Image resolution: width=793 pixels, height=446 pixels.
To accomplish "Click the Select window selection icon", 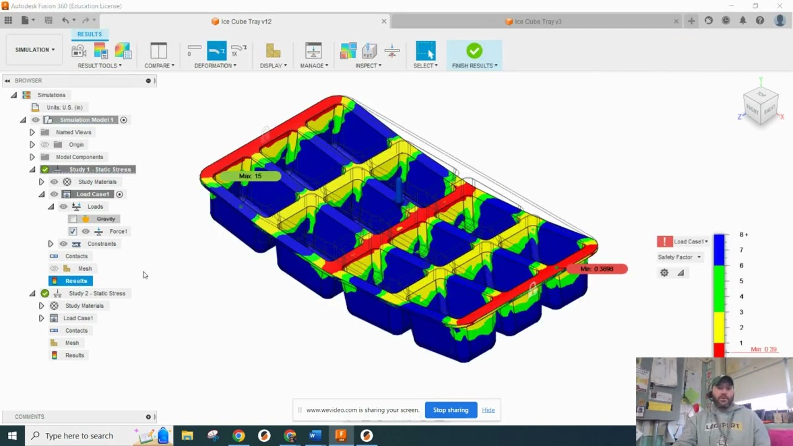I will tap(426, 51).
